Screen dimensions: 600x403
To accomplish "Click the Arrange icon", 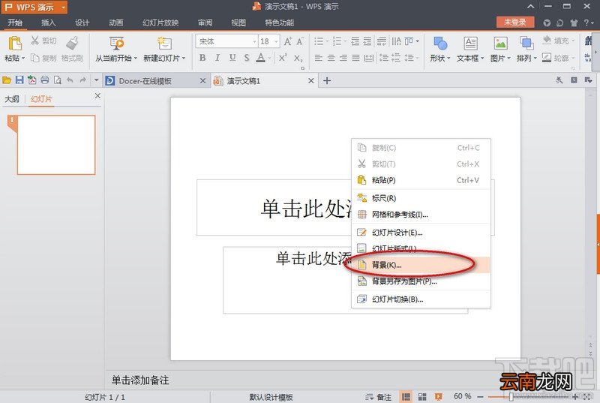I will pyautogui.click(x=526, y=44).
